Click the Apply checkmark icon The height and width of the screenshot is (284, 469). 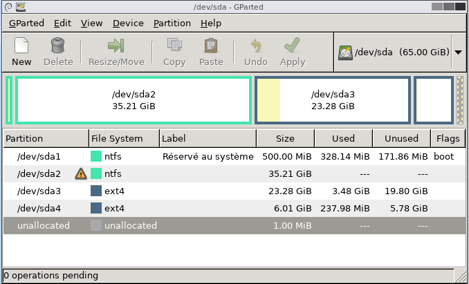(292, 45)
